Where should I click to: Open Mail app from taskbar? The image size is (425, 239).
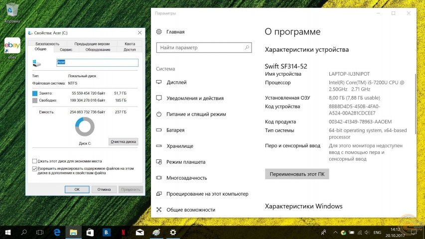coord(140,232)
